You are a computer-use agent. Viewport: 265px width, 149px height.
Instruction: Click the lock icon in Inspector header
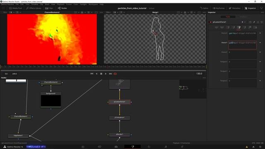click(258, 22)
